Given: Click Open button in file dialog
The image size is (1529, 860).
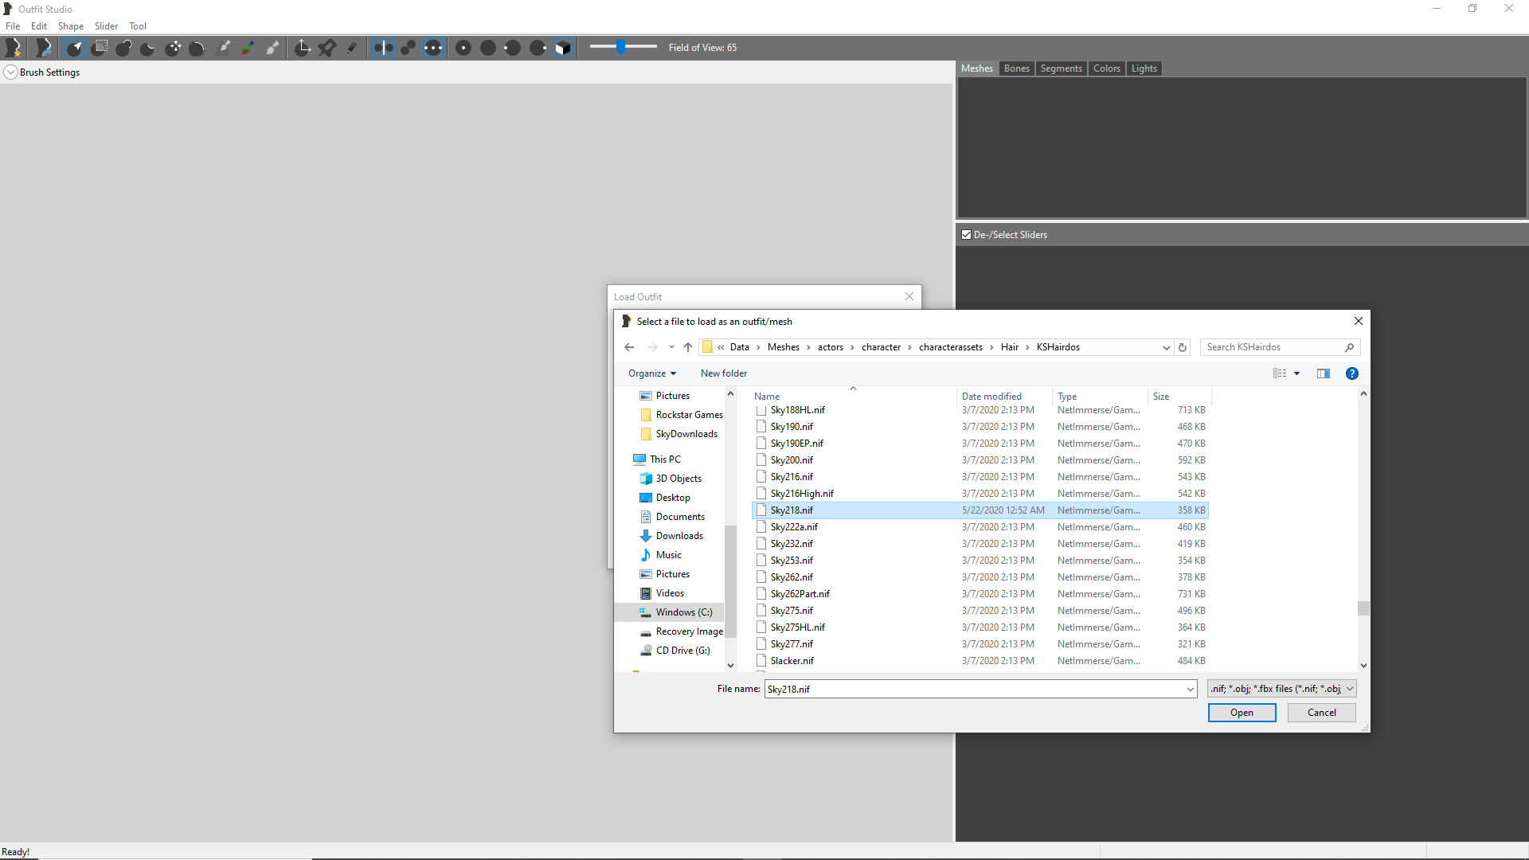Looking at the screenshot, I should (x=1242, y=713).
